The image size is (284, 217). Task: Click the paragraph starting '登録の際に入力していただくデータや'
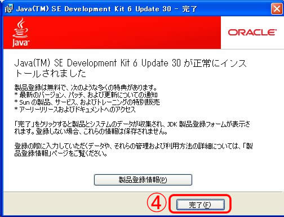pos(134,150)
